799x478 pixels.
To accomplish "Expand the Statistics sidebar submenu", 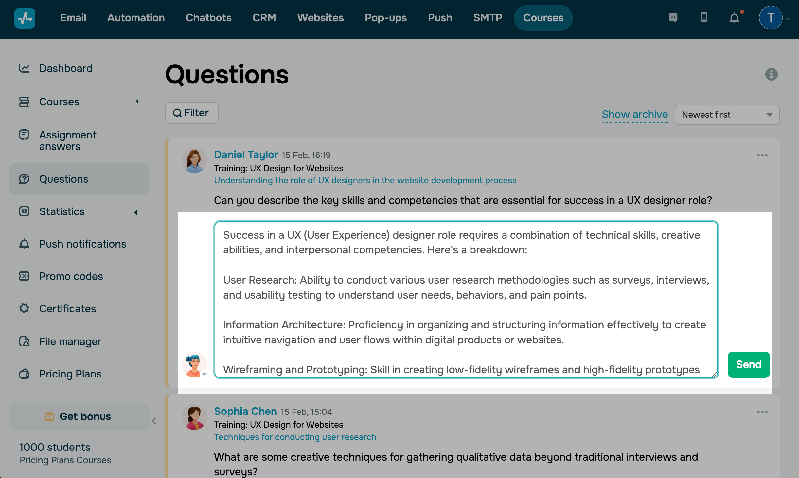I will coord(136,212).
